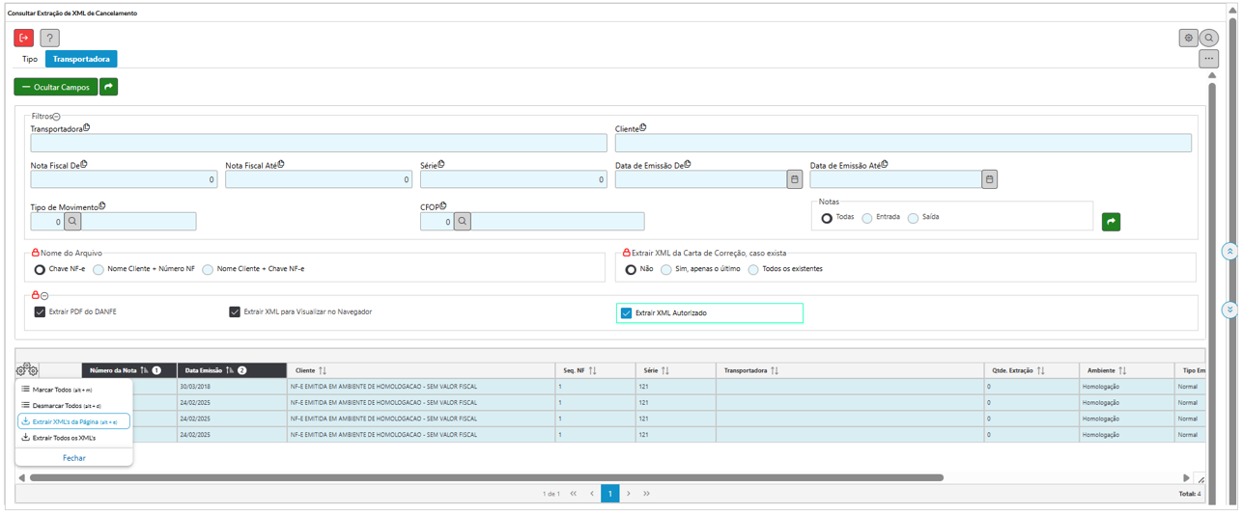1242x513 pixels.
Task: Click copy icon next to Cliente label
Action: (643, 127)
